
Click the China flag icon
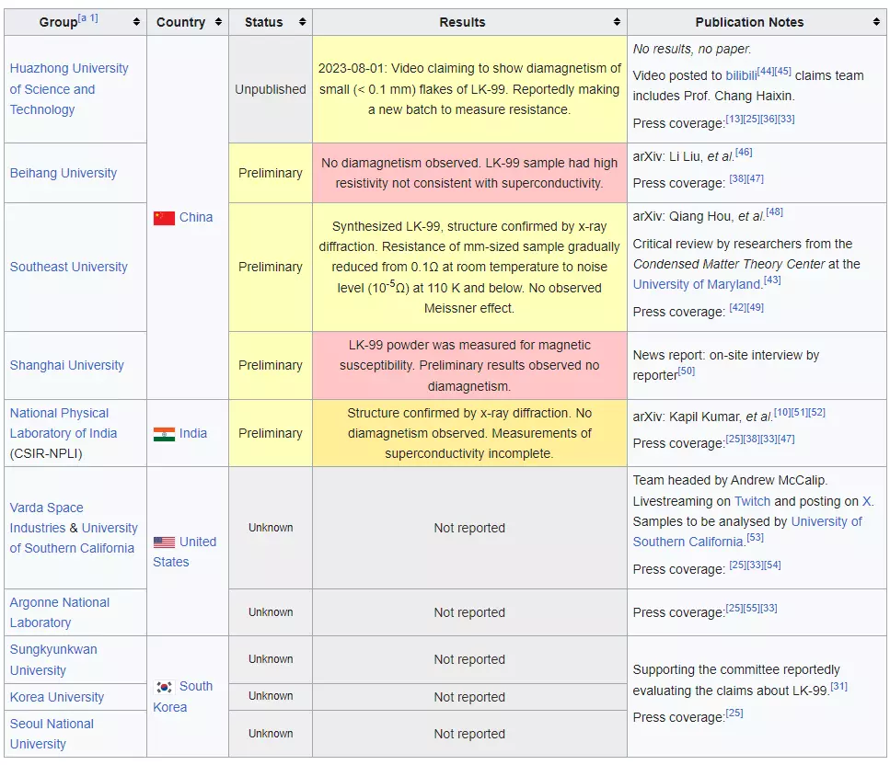pyautogui.click(x=164, y=218)
